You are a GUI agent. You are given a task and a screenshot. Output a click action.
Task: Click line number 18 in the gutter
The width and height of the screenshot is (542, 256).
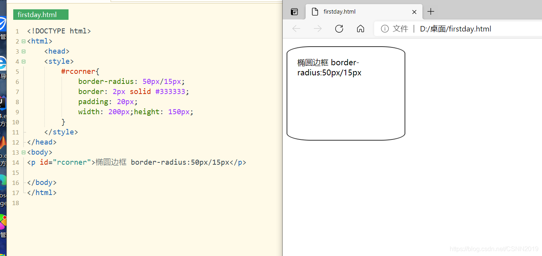tap(16, 203)
